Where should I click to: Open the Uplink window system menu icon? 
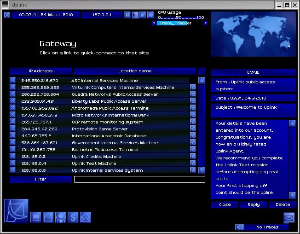click(x=5, y=5)
